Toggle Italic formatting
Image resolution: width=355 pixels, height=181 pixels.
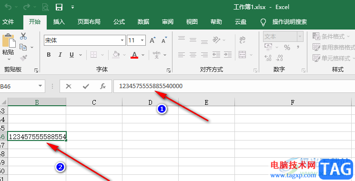tap(60, 54)
